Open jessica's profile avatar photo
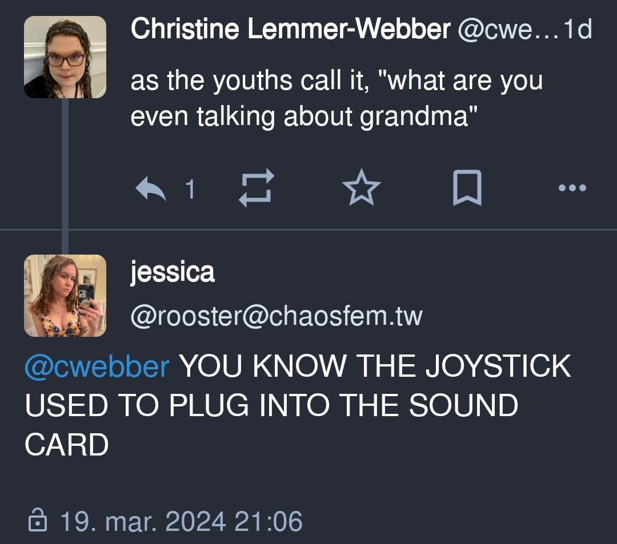The width and height of the screenshot is (617, 544). (65, 295)
